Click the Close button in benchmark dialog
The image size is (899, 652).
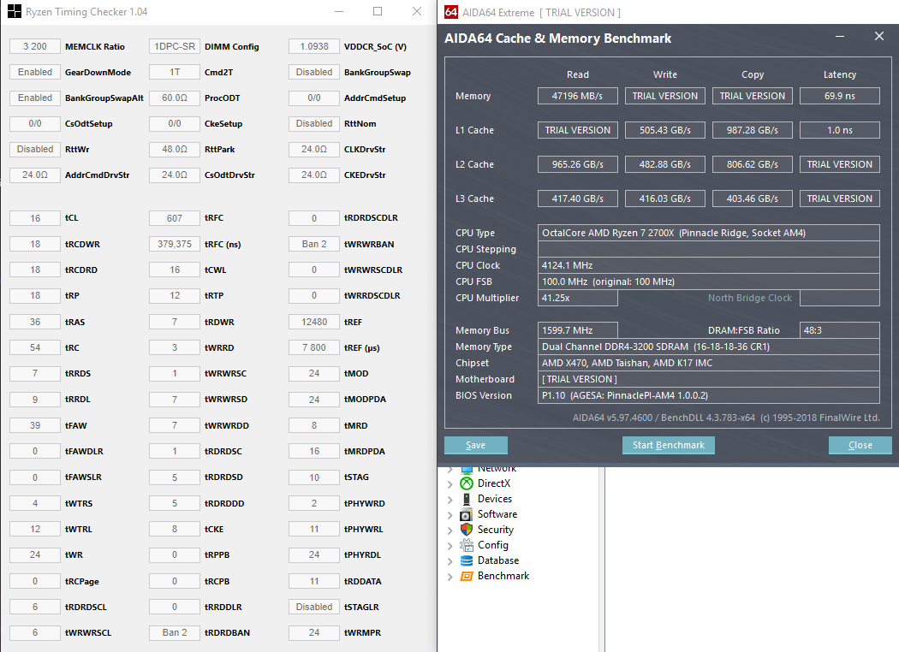click(x=860, y=445)
